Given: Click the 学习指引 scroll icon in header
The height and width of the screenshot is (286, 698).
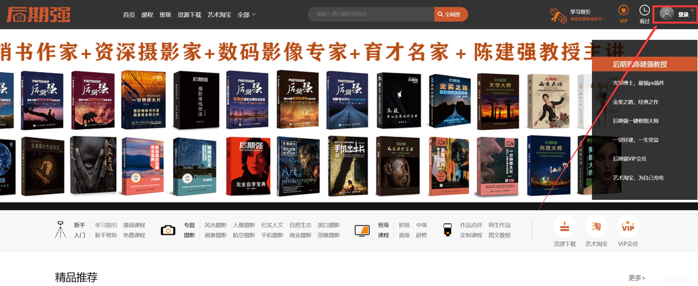Looking at the screenshot, I should tap(558, 15).
